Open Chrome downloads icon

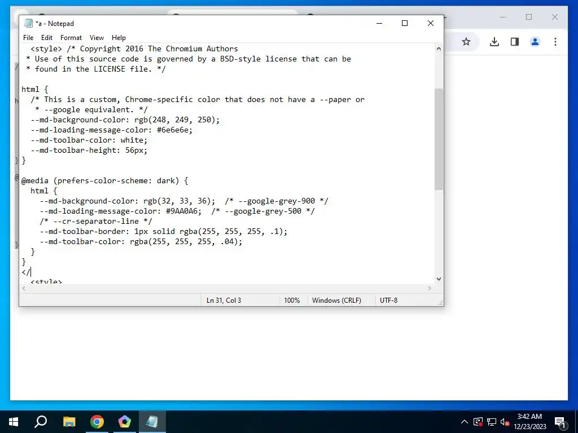[494, 42]
